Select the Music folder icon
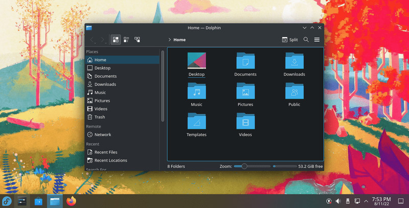The height and width of the screenshot is (208, 409). 197,91
